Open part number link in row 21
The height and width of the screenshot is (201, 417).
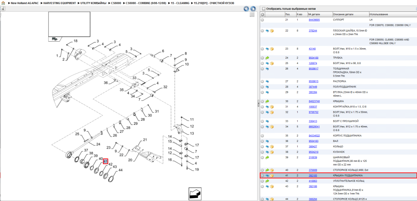pos(314,20)
